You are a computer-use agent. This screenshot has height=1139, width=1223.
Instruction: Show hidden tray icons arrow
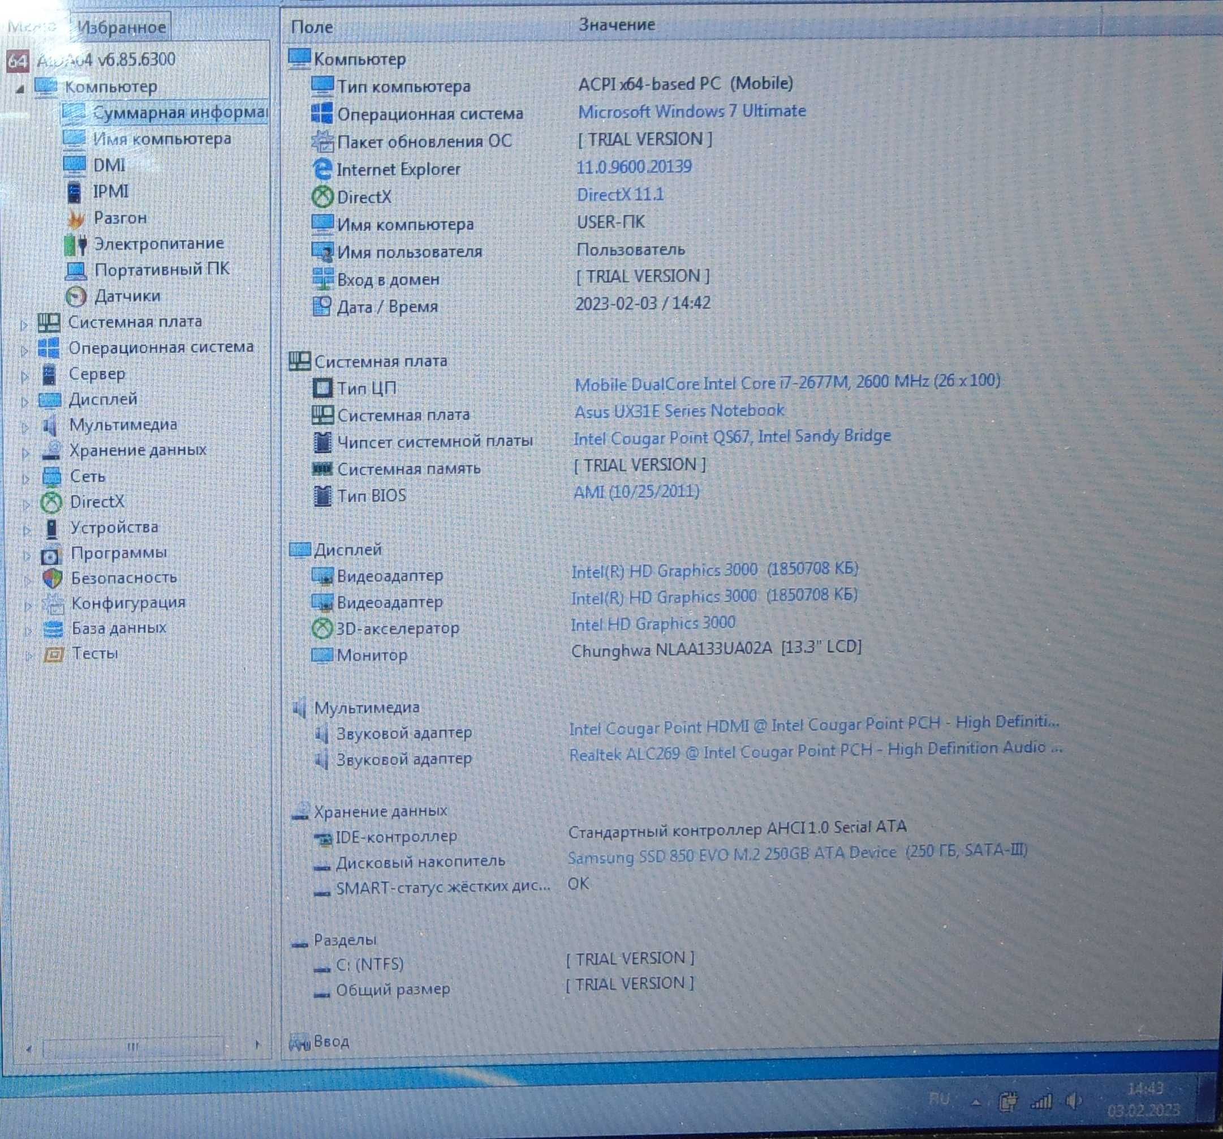point(976,1103)
